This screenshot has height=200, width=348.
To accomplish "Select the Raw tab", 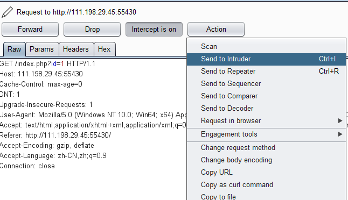I will [x=15, y=49].
